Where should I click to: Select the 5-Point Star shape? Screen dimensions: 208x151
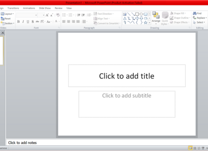click(x=146, y=22)
